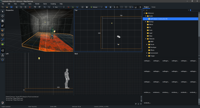This screenshot has width=200, height=108.
Task: Click the Save file toolbar icon
Action: click(11, 7)
